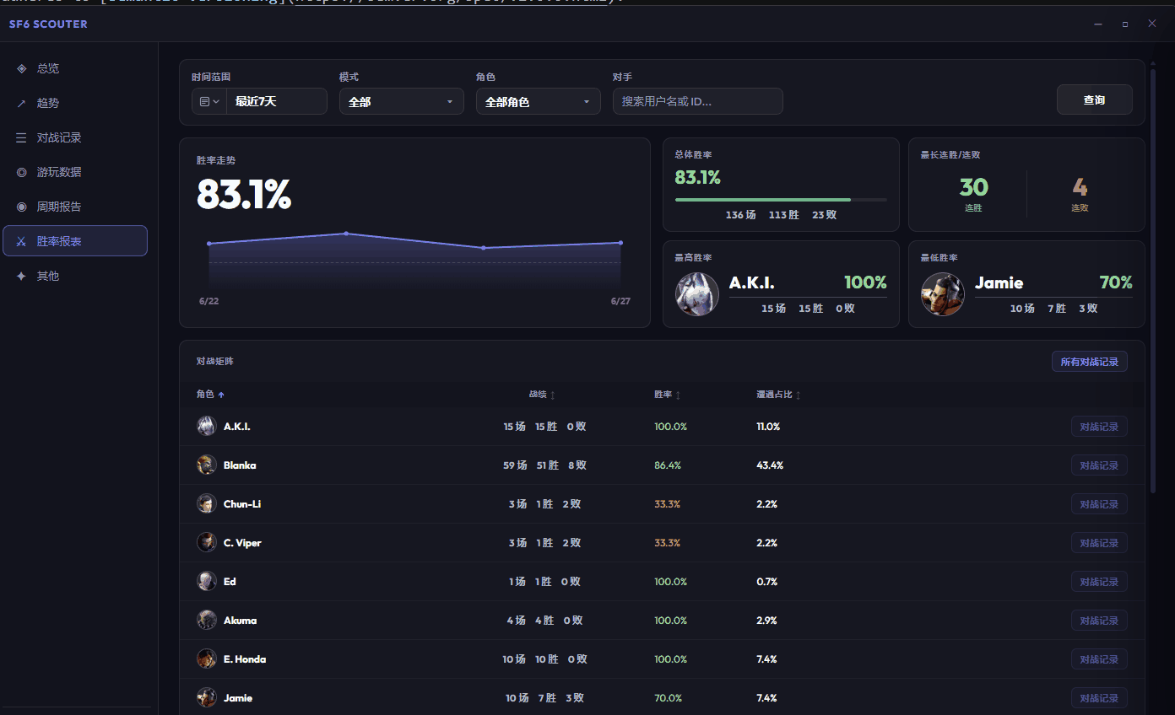Open the 周期报告 page
The height and width of the screenshot is (715, 1175).
click(x=75, y=207)
